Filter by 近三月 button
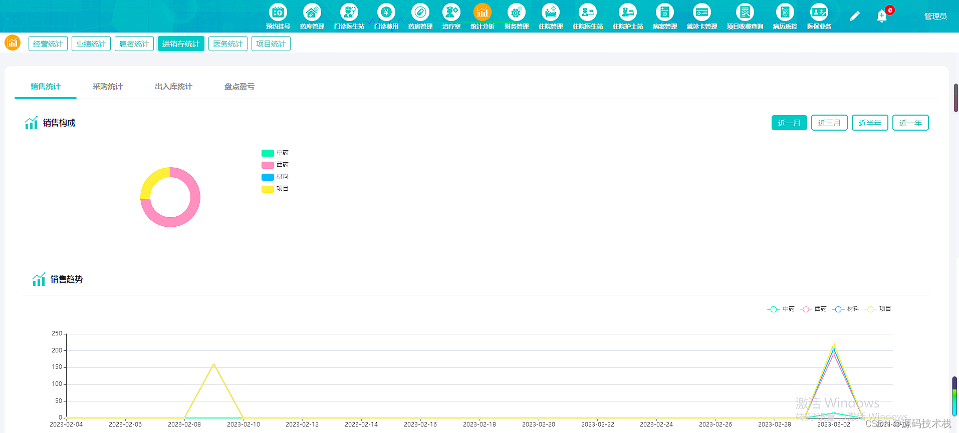Image resolution: width=959 pixels, height=433 pixels. coord(830,123)
